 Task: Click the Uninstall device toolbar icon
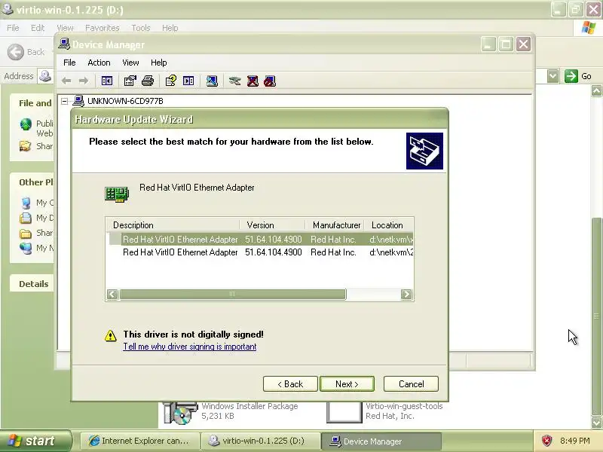(253, 81)
